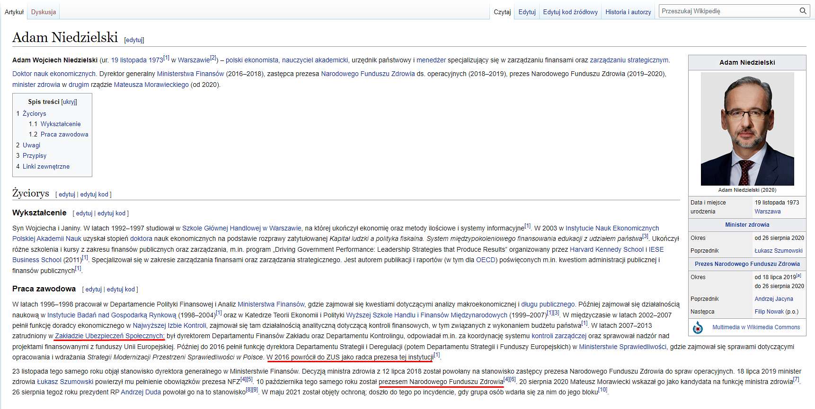
Task: Open the doktora link in Wykształcenie
Action: [141, 239]
